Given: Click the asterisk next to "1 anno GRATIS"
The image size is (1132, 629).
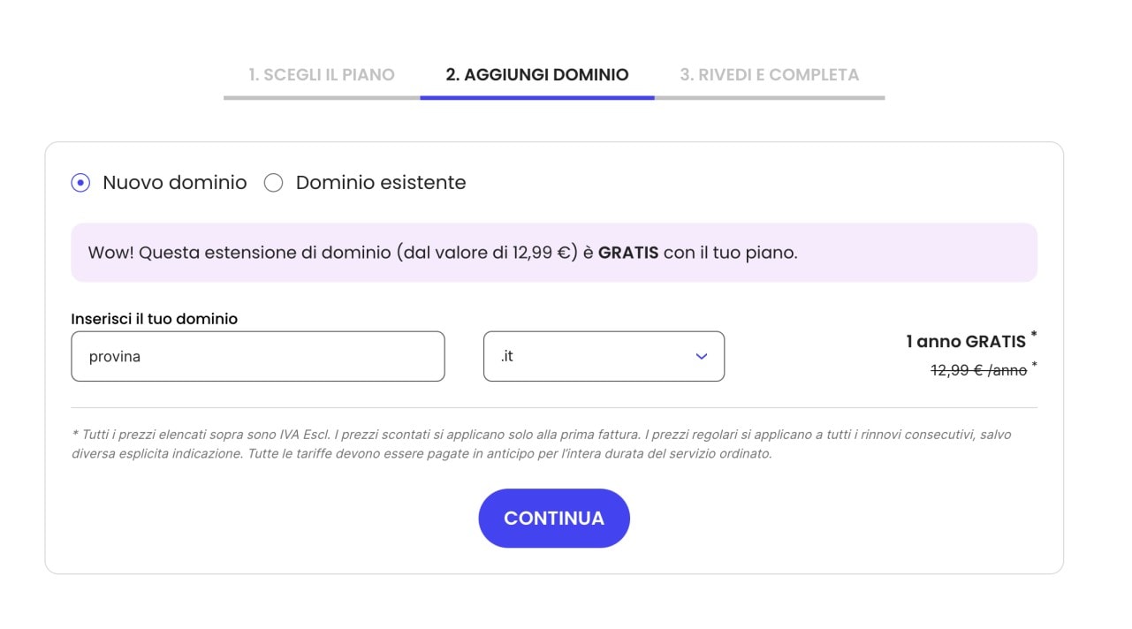Looking at the screenshot, I should click(x=1033, y=334).
